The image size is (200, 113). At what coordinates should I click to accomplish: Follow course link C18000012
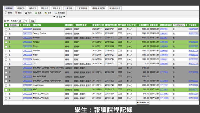27,38
